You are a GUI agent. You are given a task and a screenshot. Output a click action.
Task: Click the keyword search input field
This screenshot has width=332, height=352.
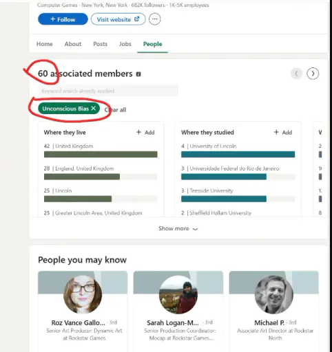coord(108,91)
